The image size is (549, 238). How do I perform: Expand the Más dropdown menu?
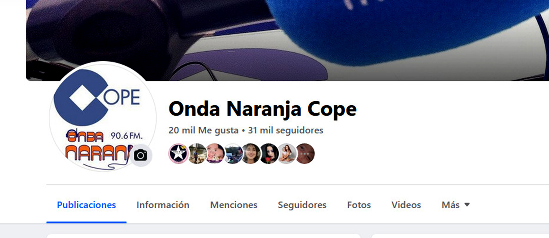coord(455,205)
